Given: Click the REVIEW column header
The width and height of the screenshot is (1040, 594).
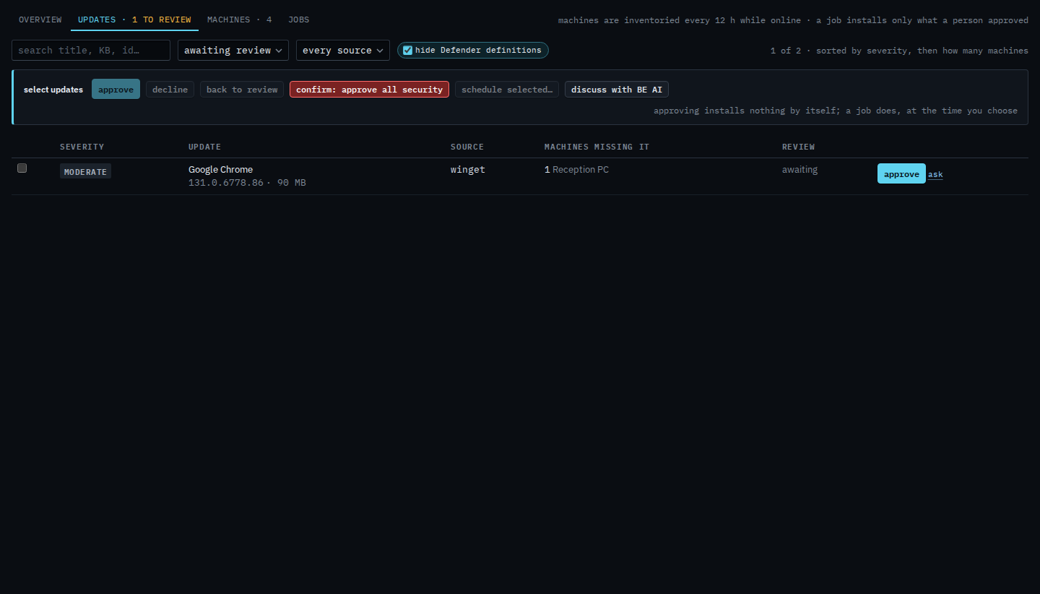Looking at the screenshot, I should coord(798,147).
